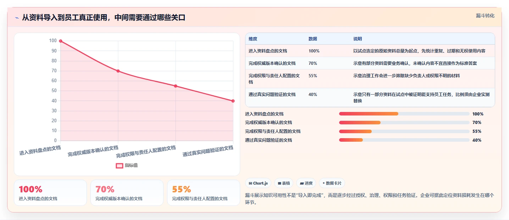Viewport: 509px width, 220px height.
Task: Click the description starting 以试点选定的原始资料总量
Action: 419,51
